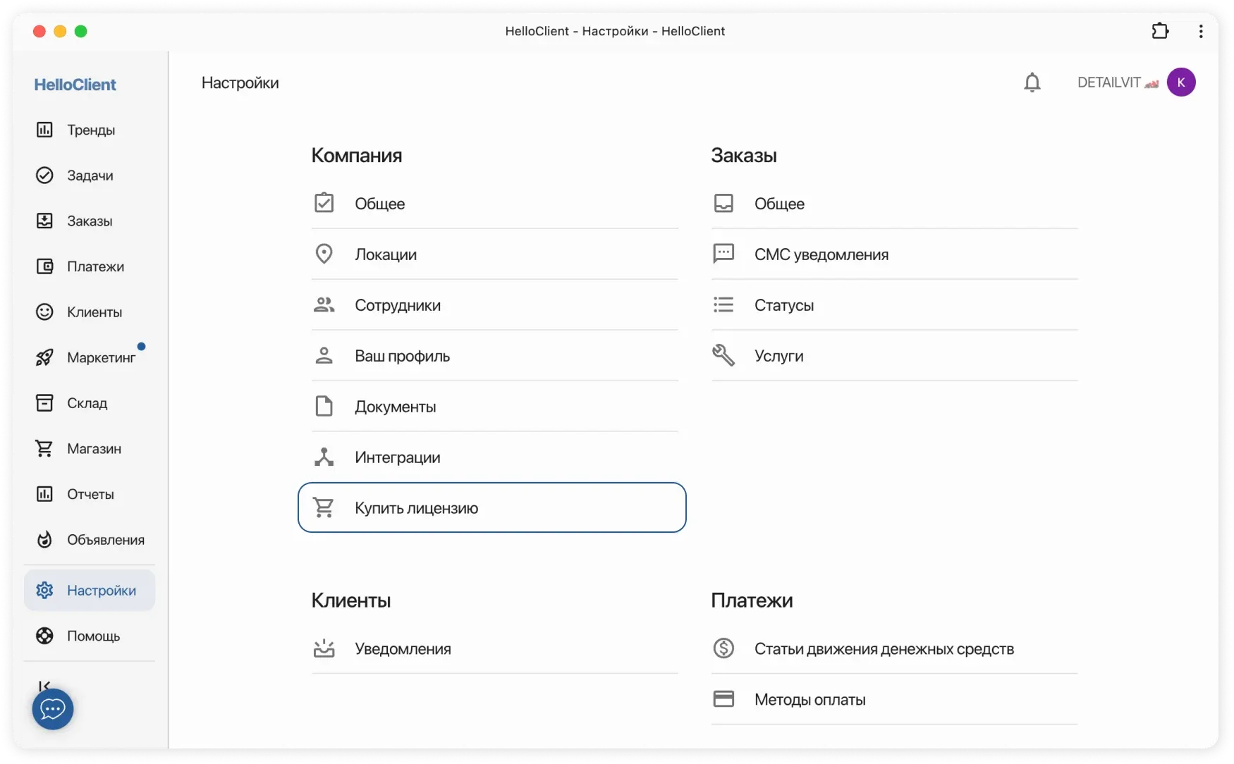
Task: Open the Объявления flame icon
Action: point(44,539)
